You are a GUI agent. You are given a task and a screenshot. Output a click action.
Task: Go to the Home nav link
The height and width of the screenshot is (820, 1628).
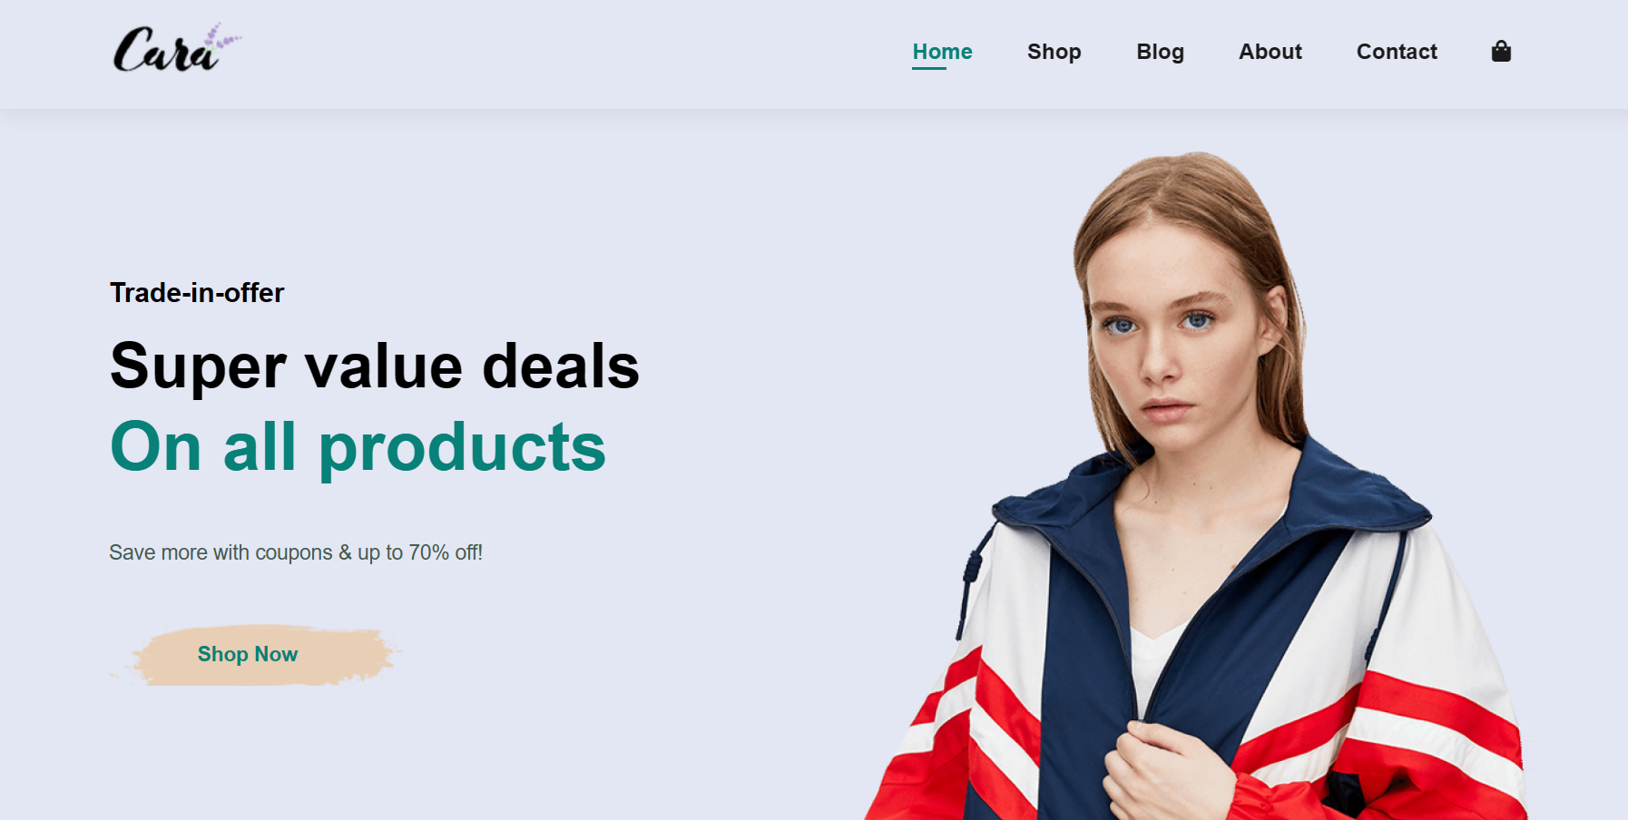[x=942, y=52]
